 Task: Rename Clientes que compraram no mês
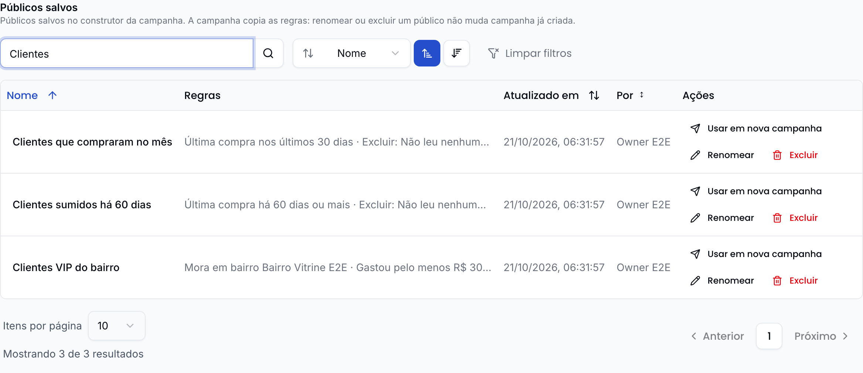coord(722,155)
